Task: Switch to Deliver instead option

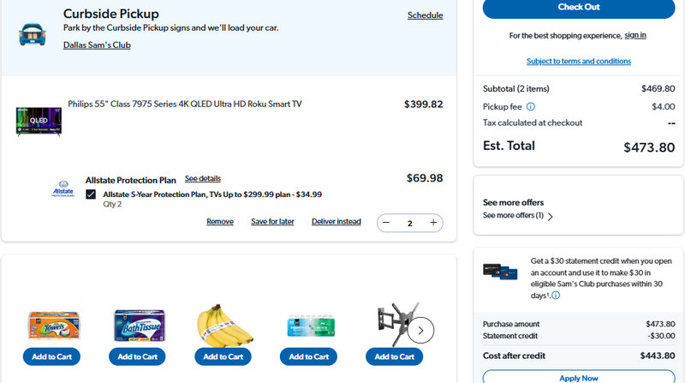Action: pyautogui.click(x=336, y=222)
